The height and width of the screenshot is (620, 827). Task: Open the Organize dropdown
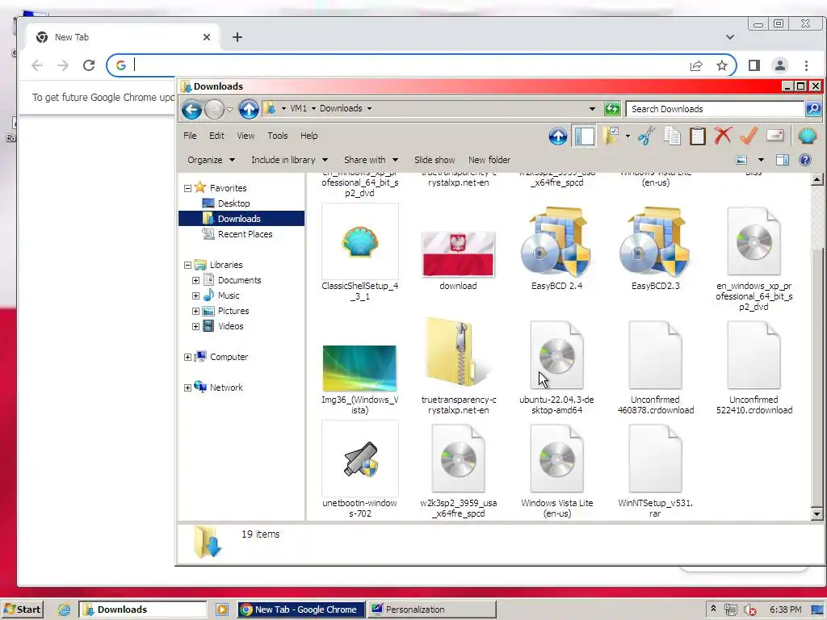coord(211,160)
